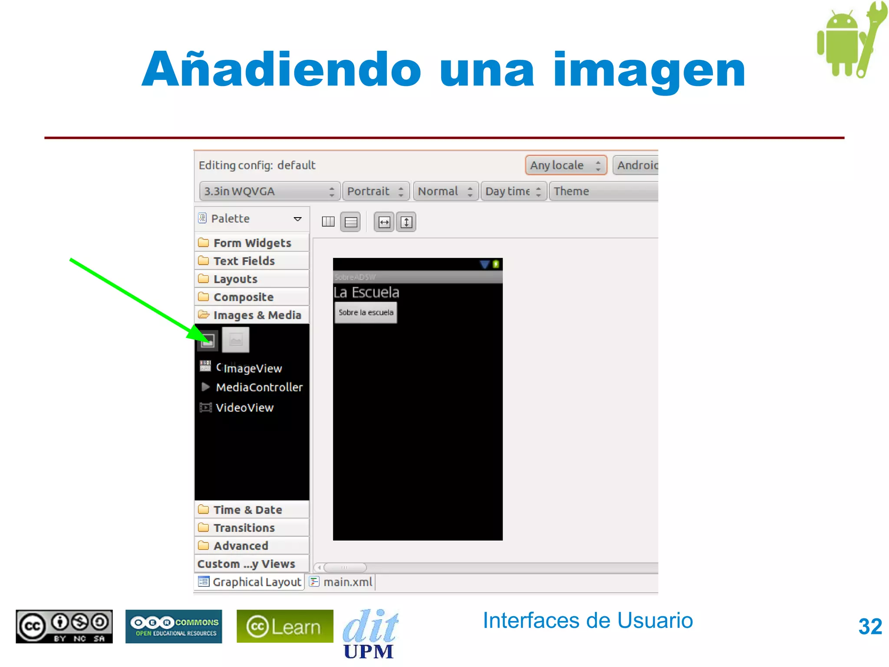Click the VideoView film icon
The height and width of the screenshot is (667, 889).
point(205,407)
